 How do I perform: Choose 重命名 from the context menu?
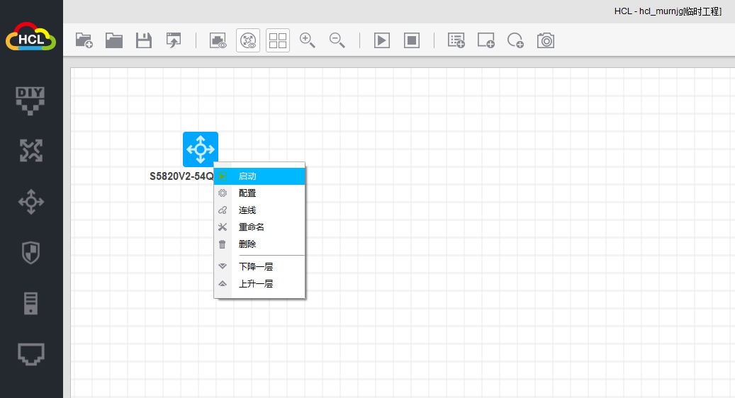click(x=259, y=227)
